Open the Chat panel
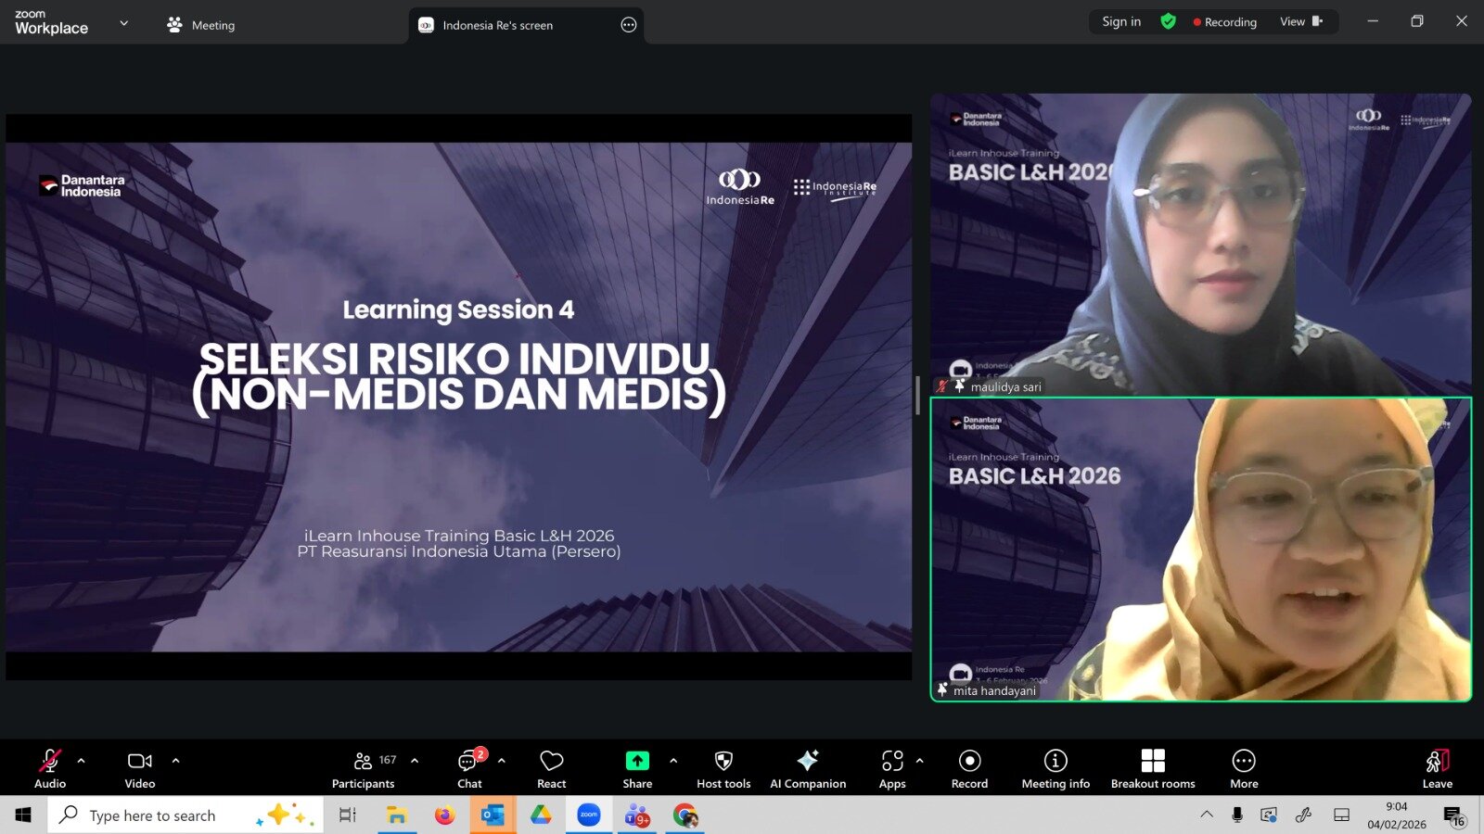 (469, 768)
